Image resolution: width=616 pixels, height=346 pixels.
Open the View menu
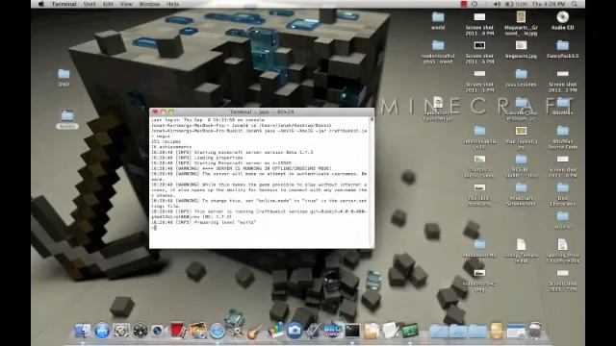coord(126,4)
